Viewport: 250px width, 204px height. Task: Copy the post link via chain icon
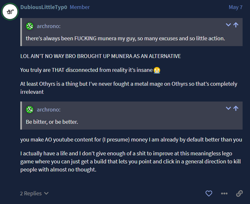tap(239, 193)
